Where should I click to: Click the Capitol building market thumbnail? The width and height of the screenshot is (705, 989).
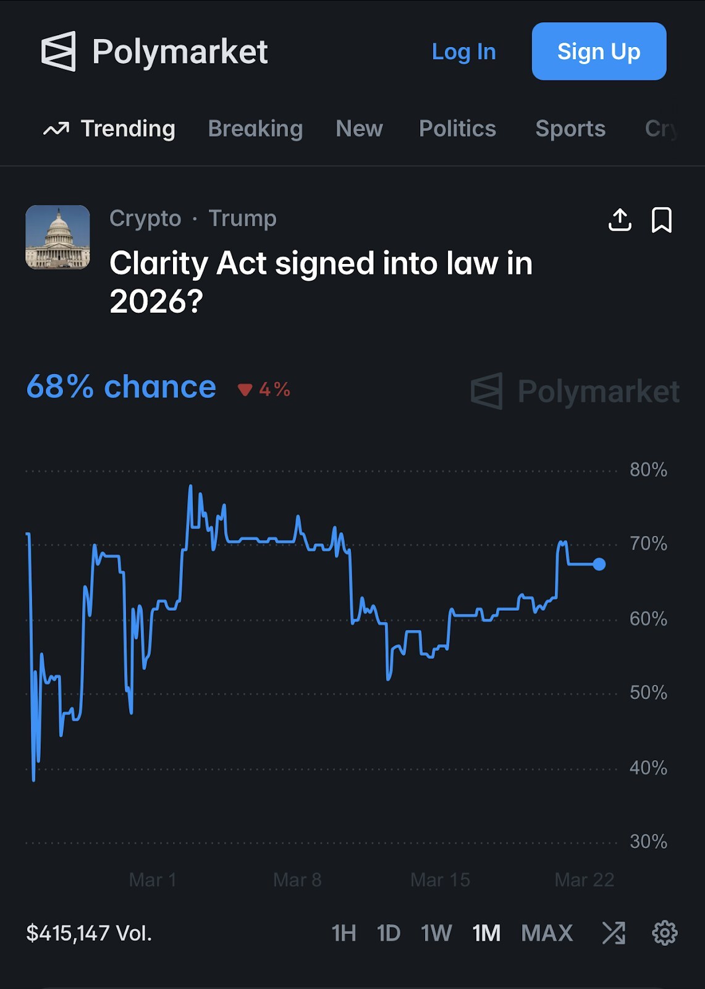[57, 237]
